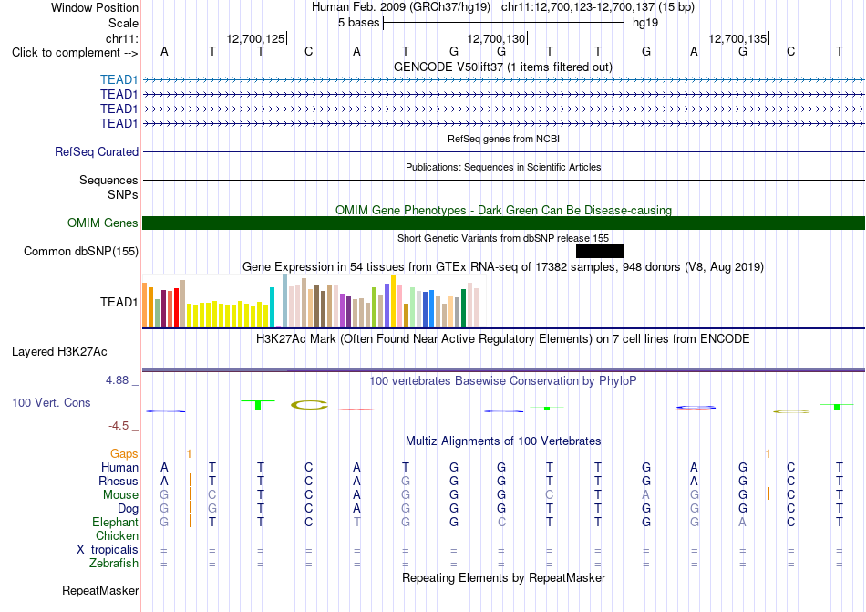Click the orange gap marker next to Gaps label

189,453
